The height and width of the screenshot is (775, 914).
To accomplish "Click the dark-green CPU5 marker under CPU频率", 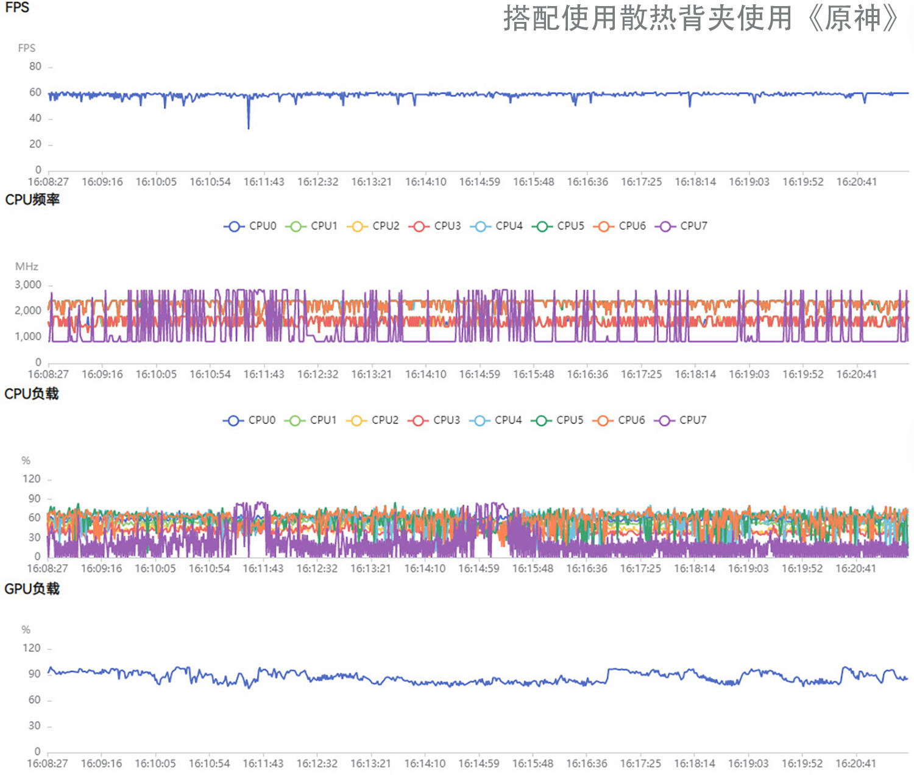I will [543, 225].
